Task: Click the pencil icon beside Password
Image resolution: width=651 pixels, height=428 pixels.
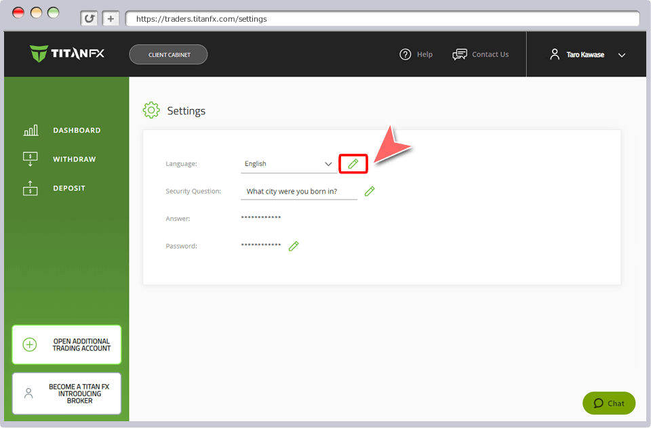Action: pos(294,247)
